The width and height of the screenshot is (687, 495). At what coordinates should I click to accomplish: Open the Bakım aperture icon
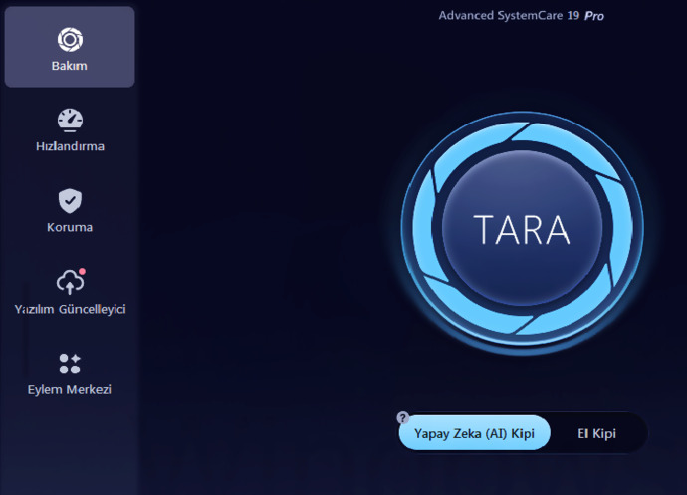70,40
